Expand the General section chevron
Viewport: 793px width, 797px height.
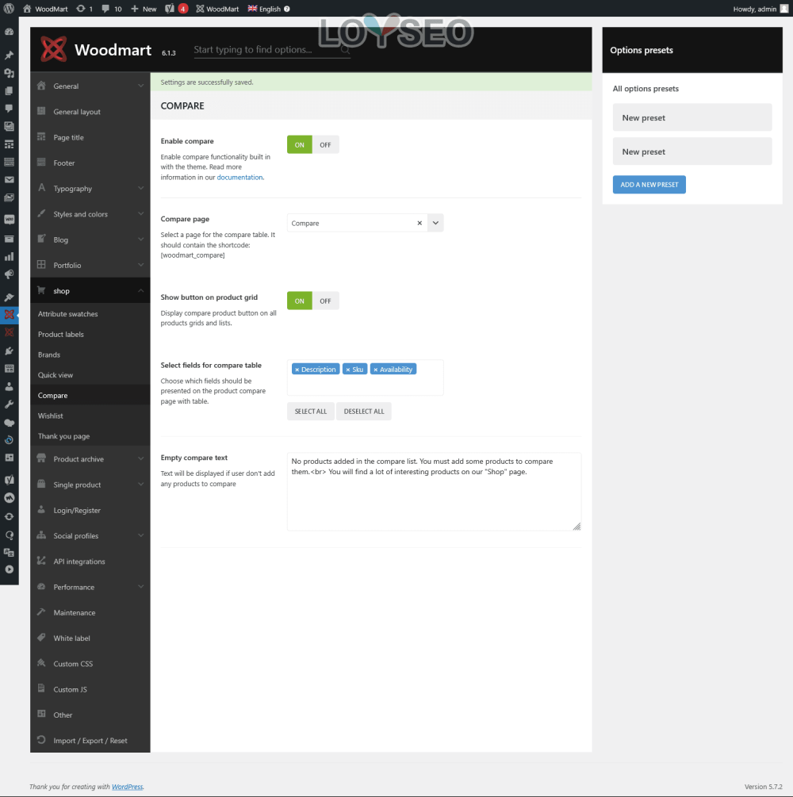[141, 86]
